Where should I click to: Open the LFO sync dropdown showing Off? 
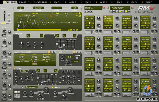69,57
